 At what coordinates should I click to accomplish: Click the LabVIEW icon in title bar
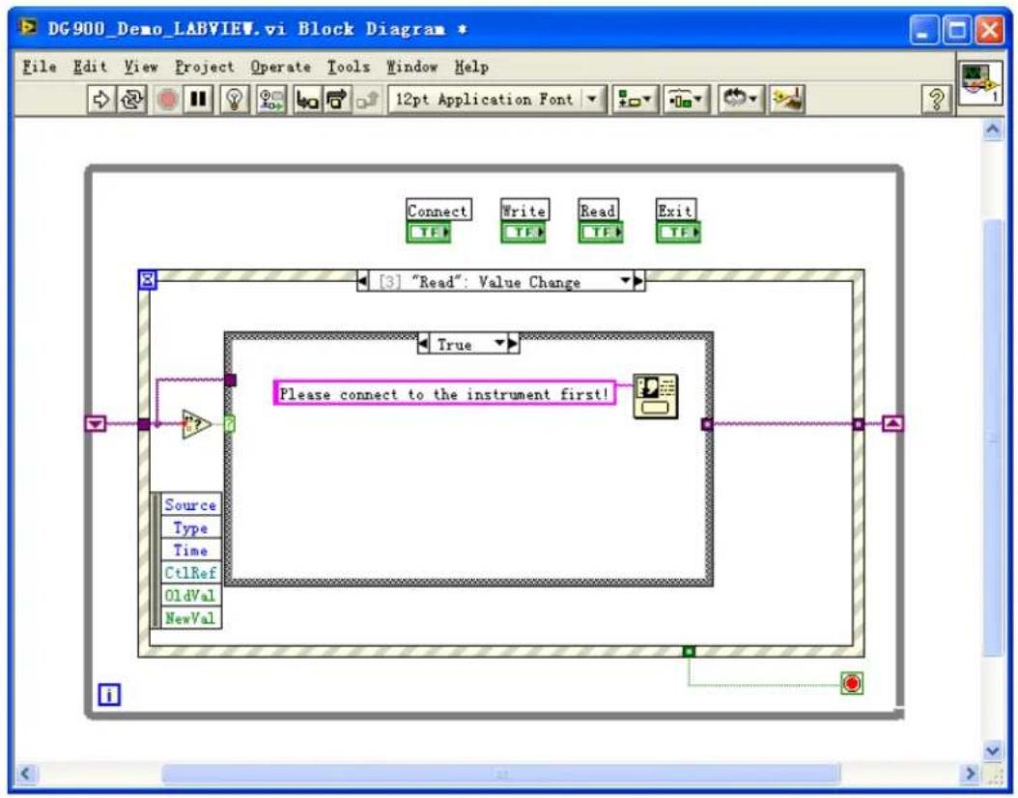[x=28, y=28]
